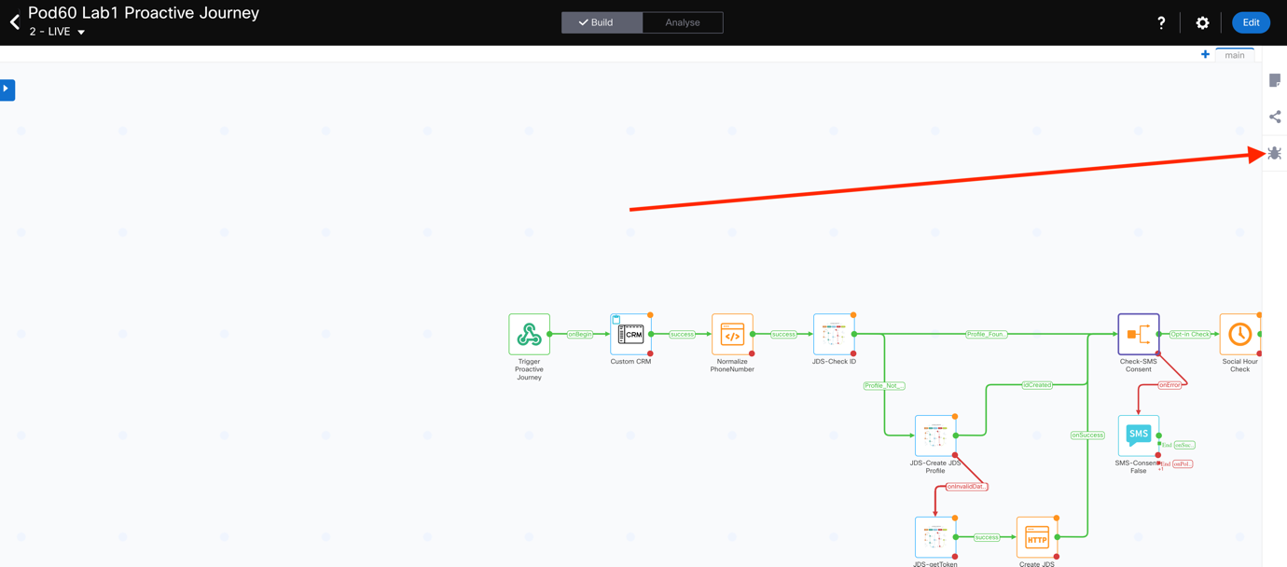Viewport: 1287px width, 567px height.
Task: Select the Create JDS HTTP node
Action: click(x=1036, y=537)
